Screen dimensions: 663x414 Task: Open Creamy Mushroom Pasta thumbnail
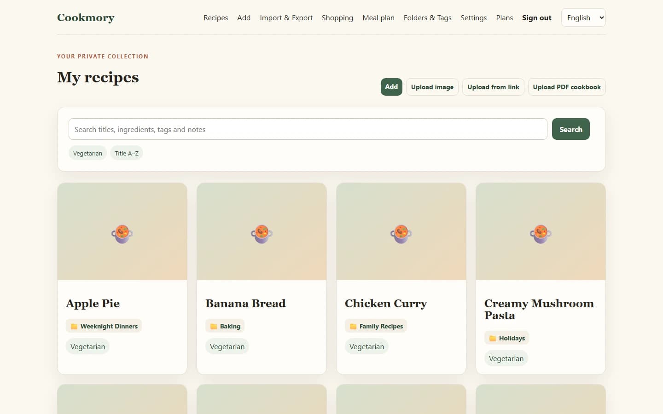click(541, 231)
